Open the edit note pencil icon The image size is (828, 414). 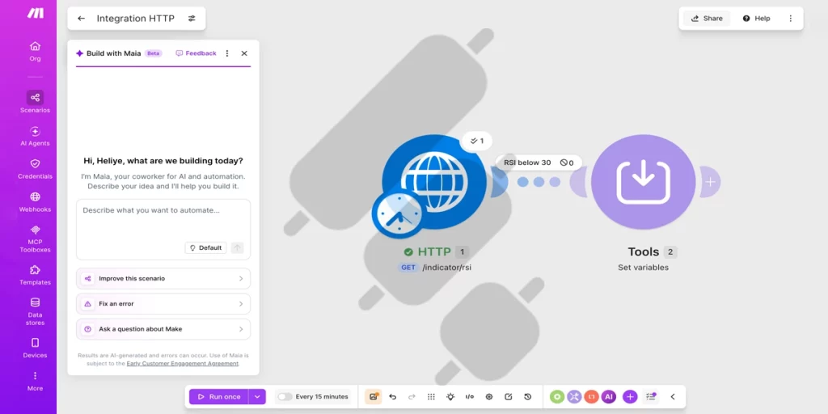tap(508, 396)
